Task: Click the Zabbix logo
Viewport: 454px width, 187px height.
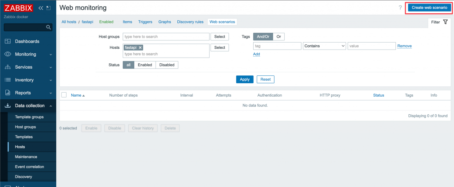Action: (x=18, y=8)
